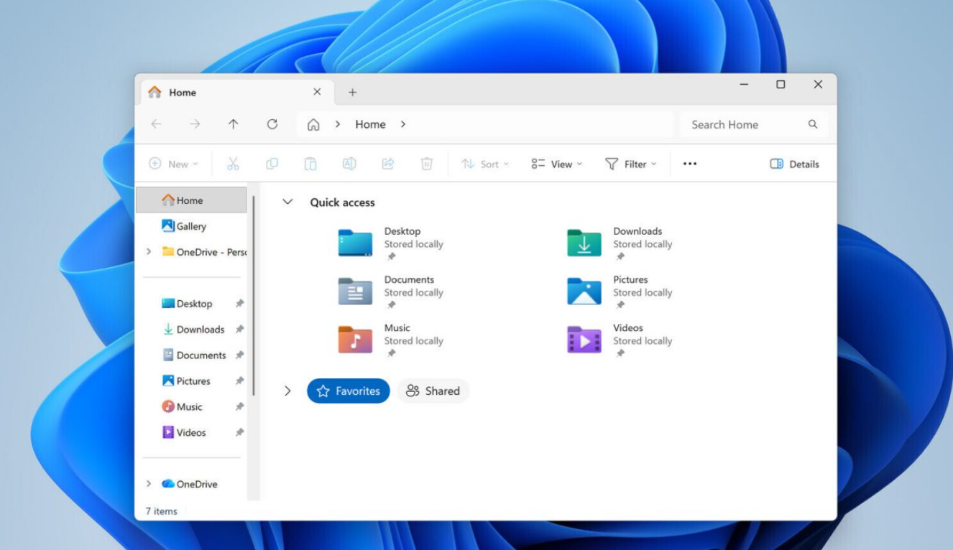Open the Sort dropdown
The width and height of the screenshot is (953, 550).
tap(485, 164)
